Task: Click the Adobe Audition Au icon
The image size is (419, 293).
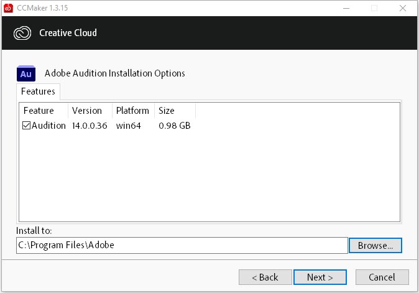Action: [x=26, y=73]
